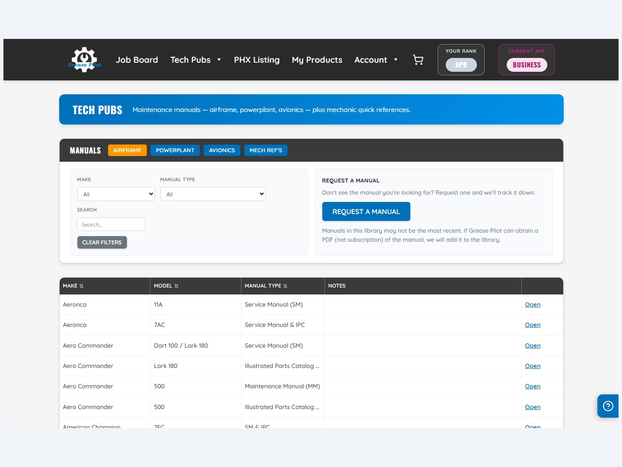The height and width of the screenshot is (467, 622).
Task: Focus the manual search field
Action: coord(111,224)
